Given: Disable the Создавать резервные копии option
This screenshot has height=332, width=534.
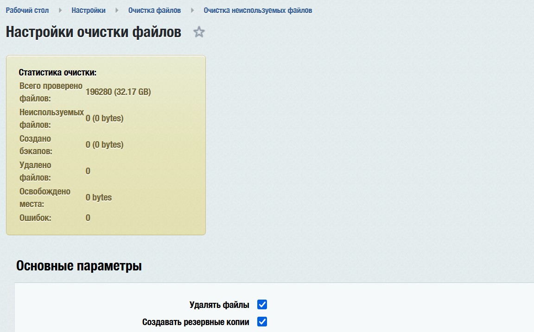Looking at the screenshot, I should (x=262, y=321).
